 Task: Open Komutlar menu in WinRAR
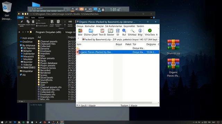(x=89, y=26)
